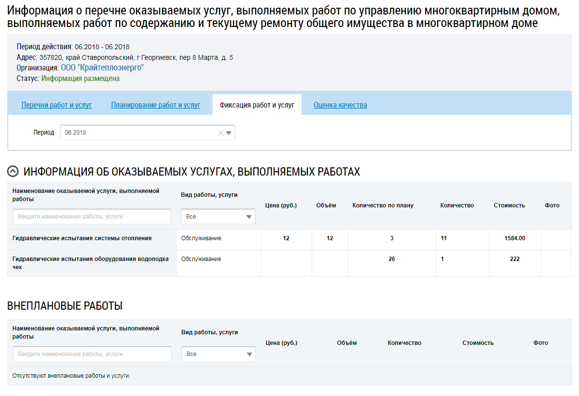The image size is (579, 396).
Task: Click the 1584.00 cost cell
Action: click(x=515, y=238)
